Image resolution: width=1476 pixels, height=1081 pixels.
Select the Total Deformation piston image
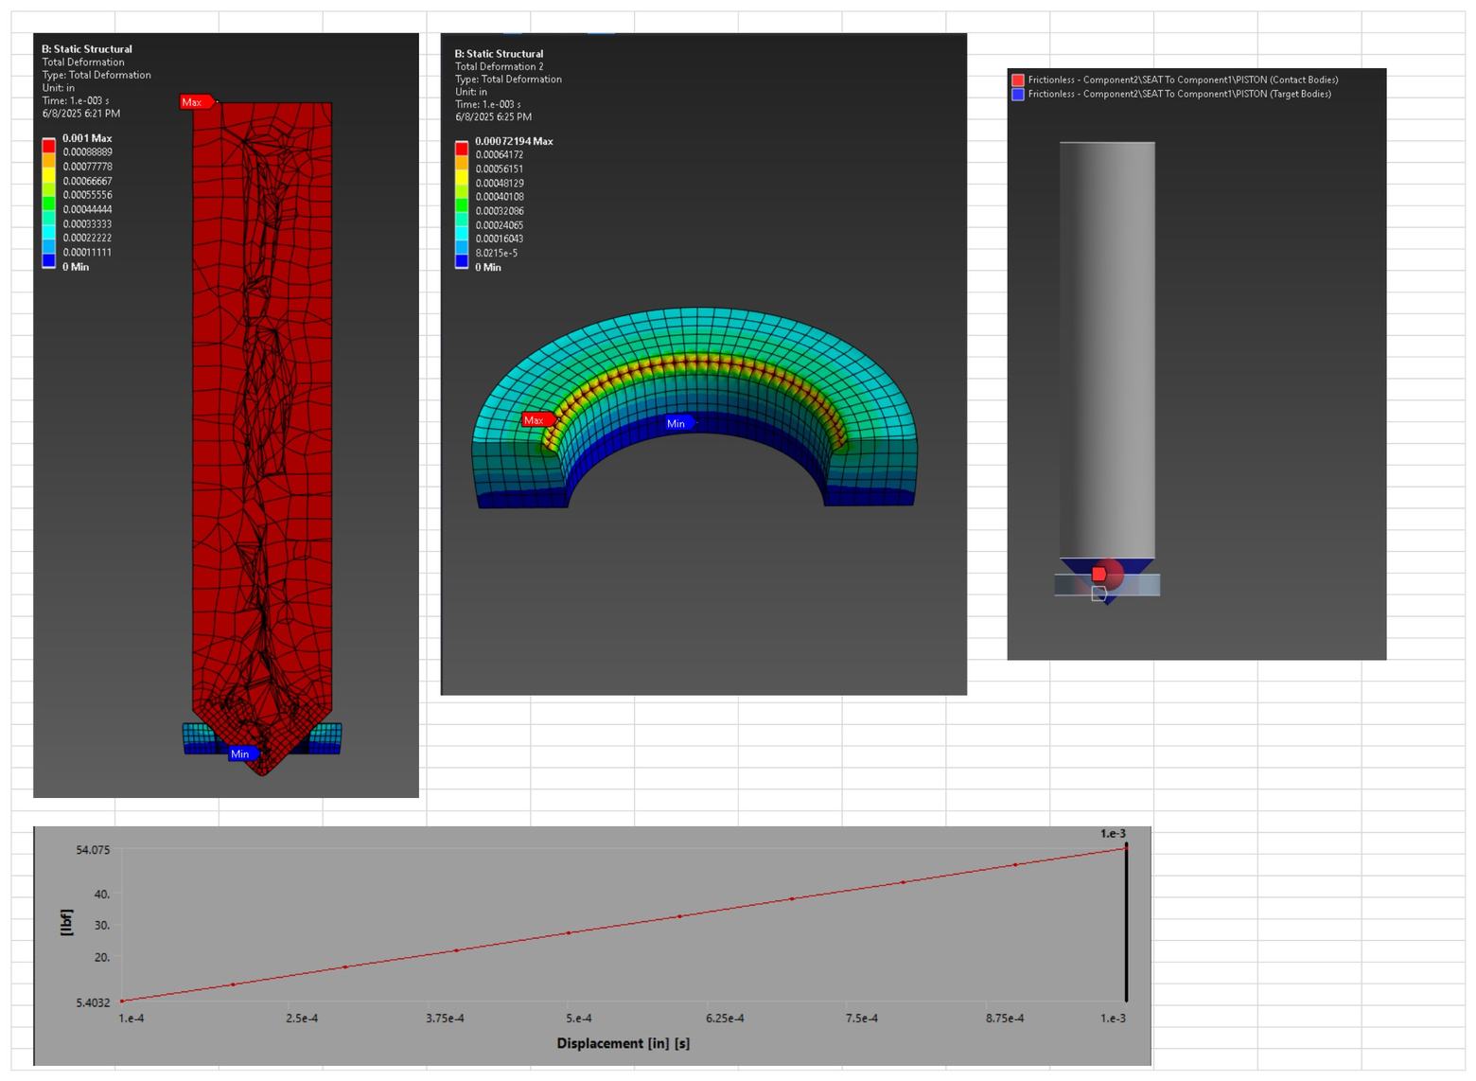tap(226, 416)
